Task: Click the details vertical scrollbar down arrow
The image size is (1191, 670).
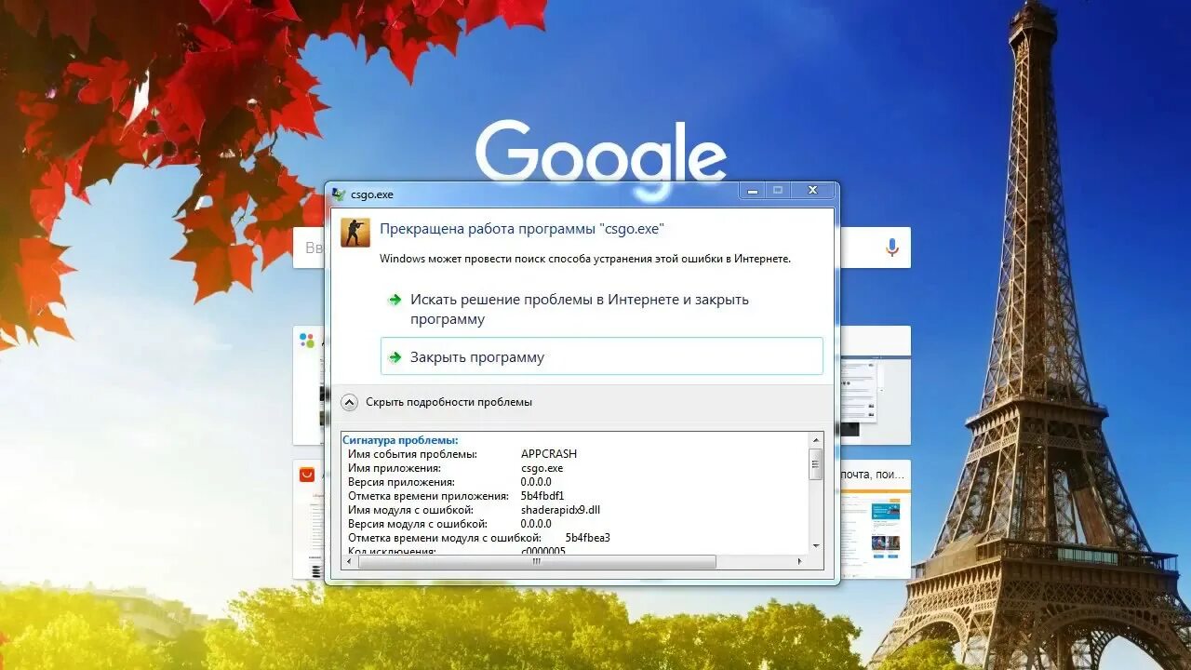Action: (x=816, y=546)
